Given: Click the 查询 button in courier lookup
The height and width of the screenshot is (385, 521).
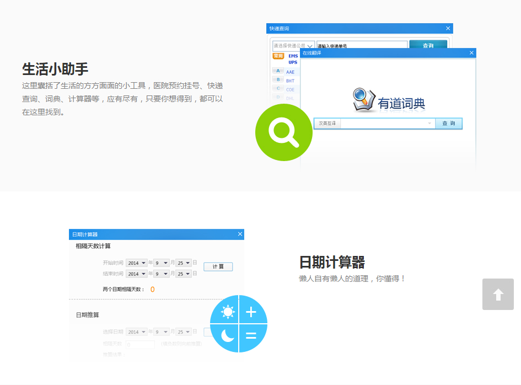Looking at the screenshot, I should click(x=428, y=44).
